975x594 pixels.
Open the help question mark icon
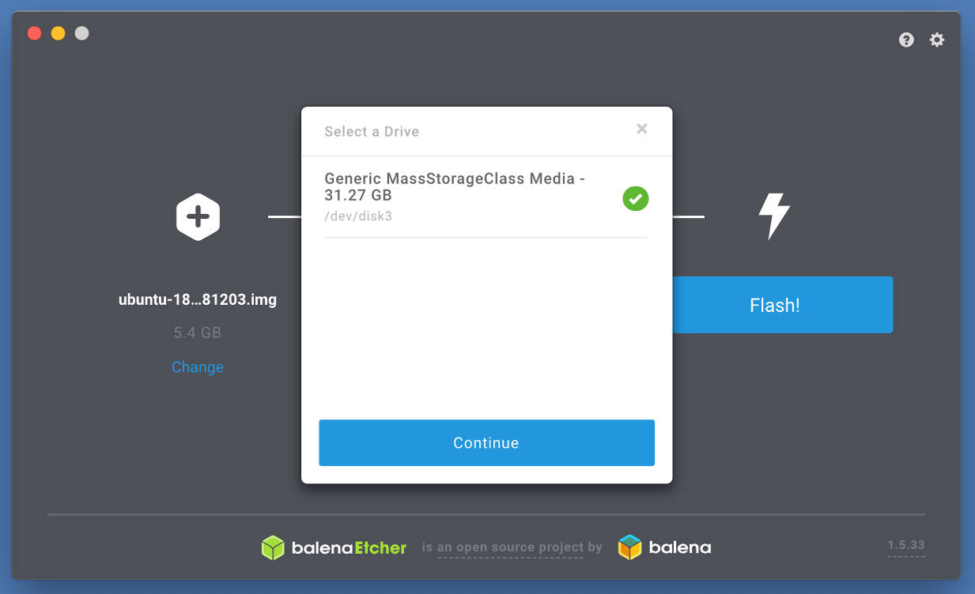pos(906,39)
